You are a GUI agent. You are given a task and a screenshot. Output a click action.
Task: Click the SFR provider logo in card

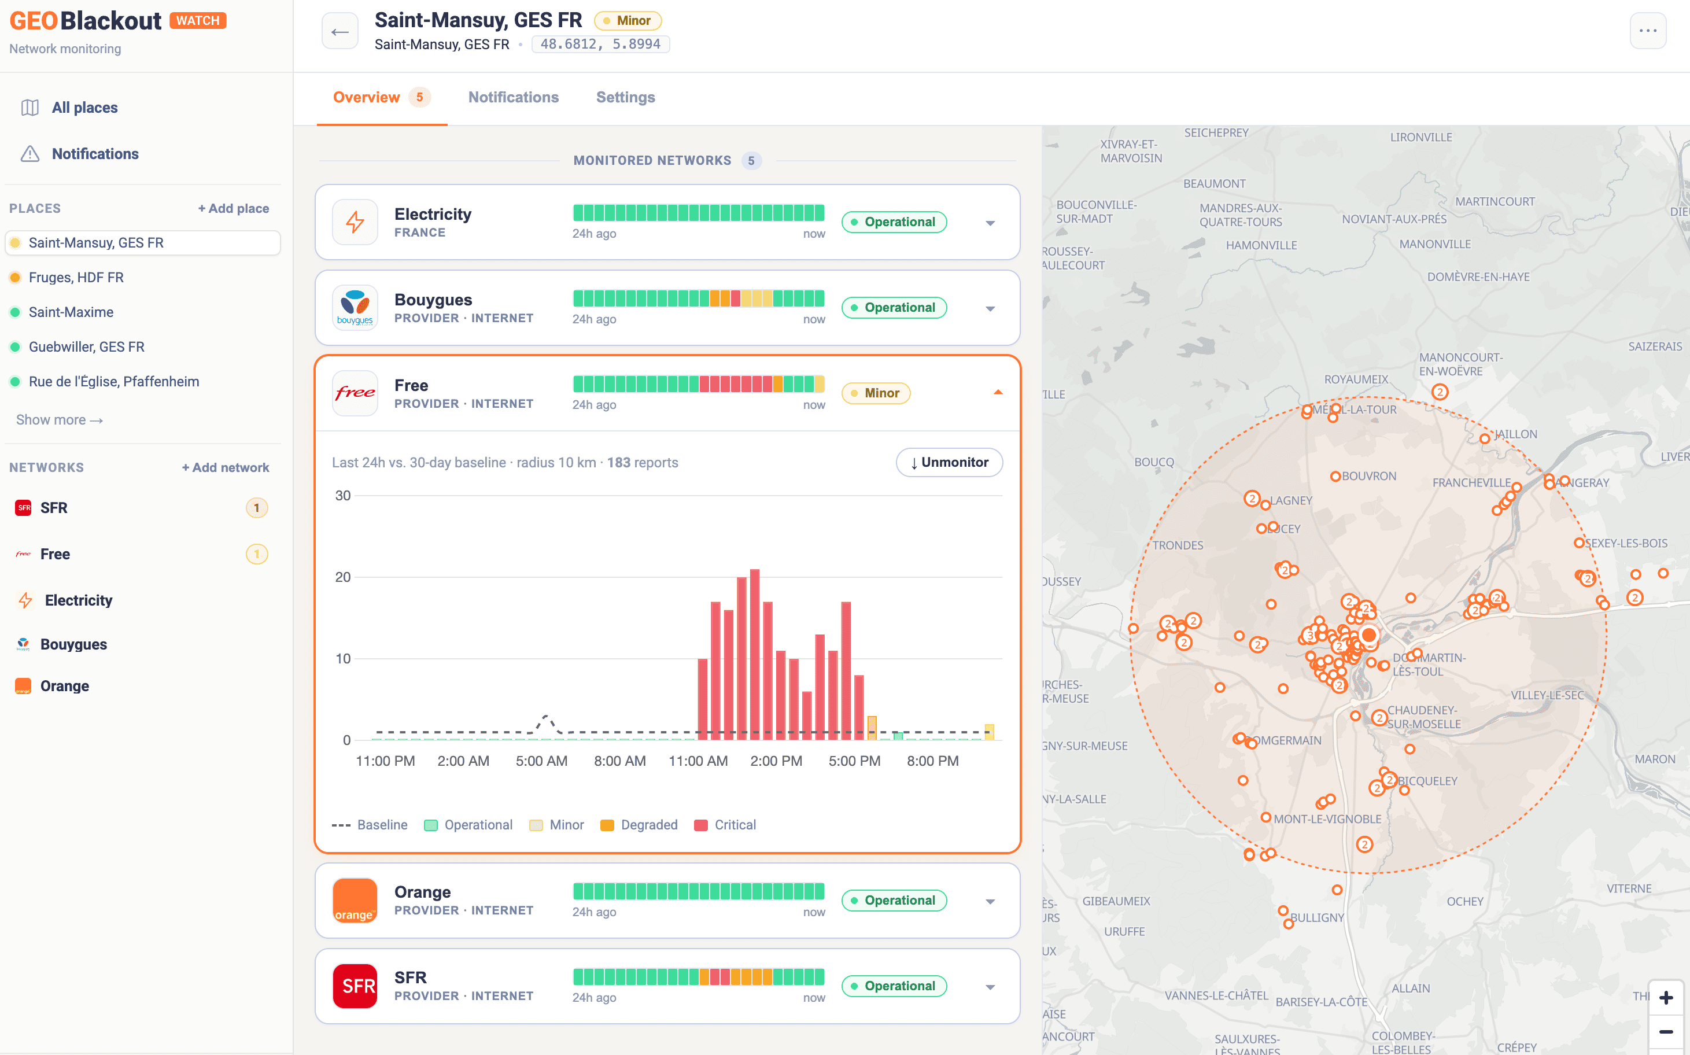tap(355, 986)
